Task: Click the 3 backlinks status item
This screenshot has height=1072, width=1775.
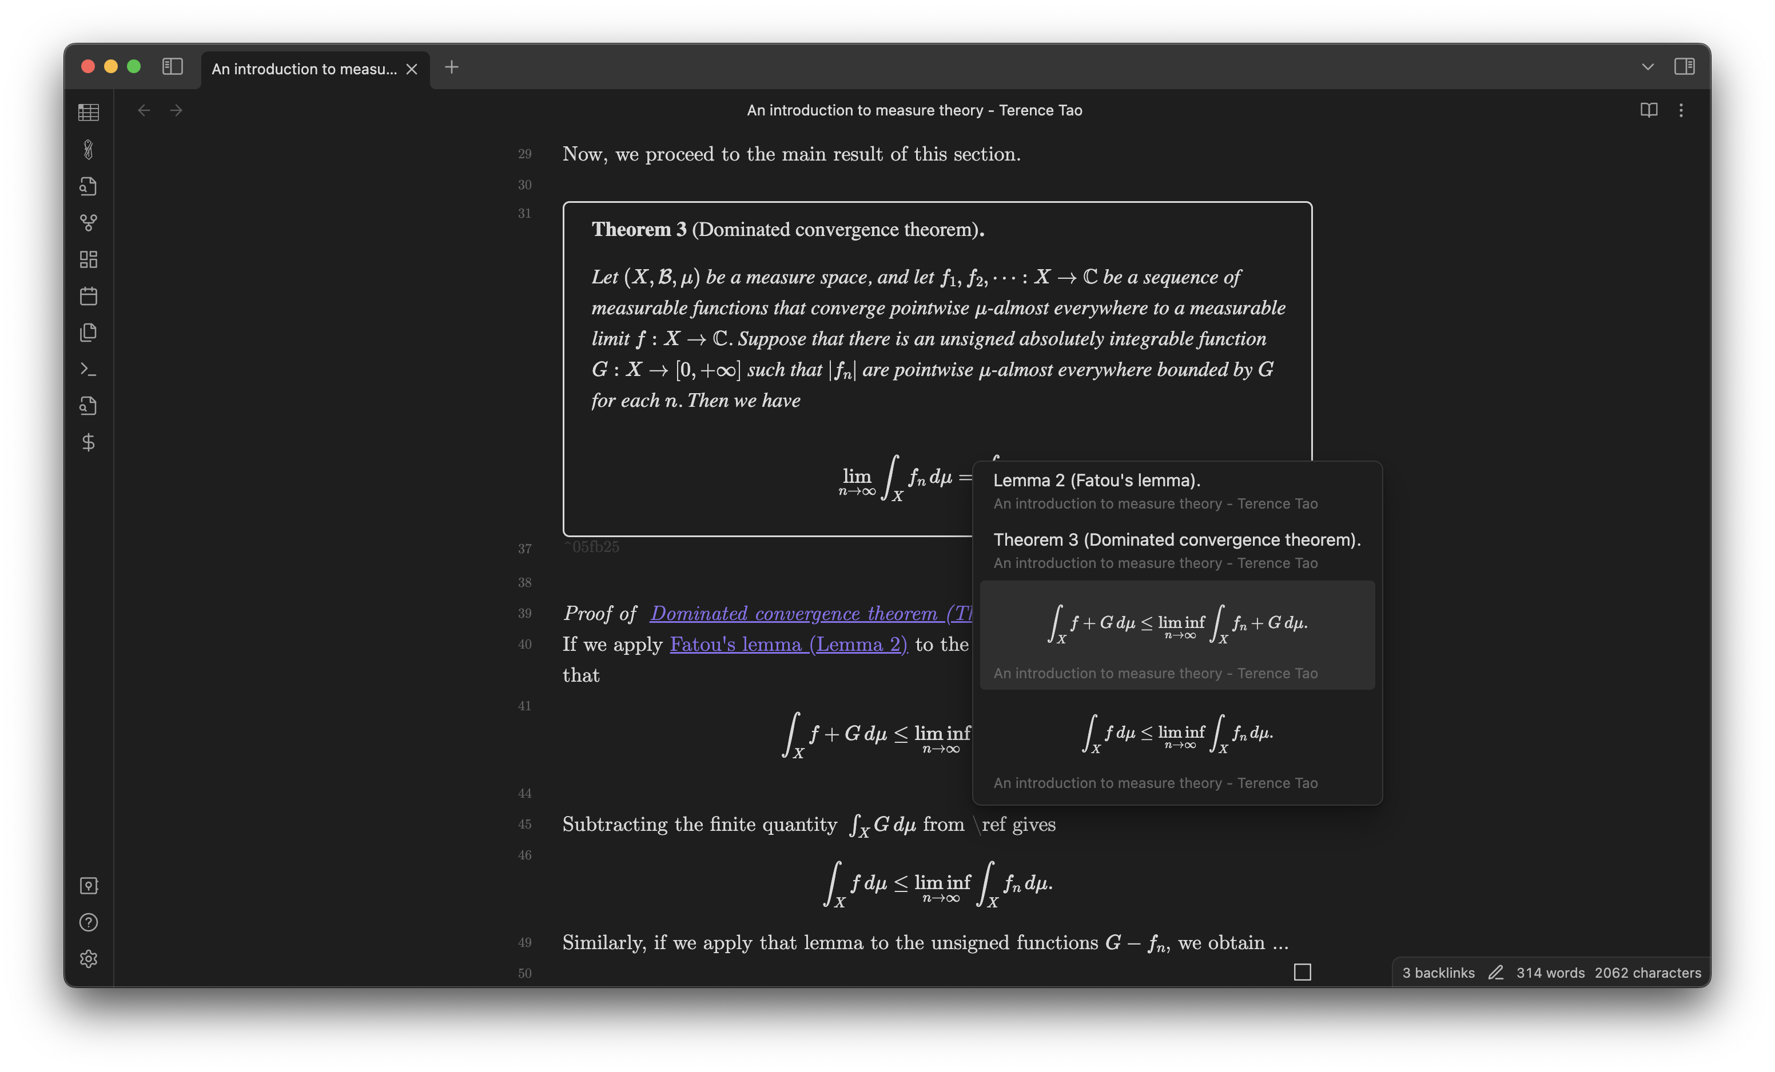Action: (x=1438, y=973)
